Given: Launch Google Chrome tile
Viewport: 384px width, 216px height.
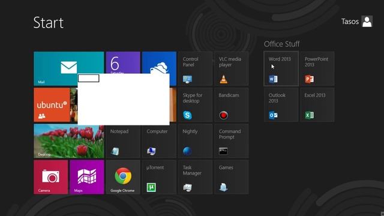Looking at the screenshot, I should click(123, 177).
